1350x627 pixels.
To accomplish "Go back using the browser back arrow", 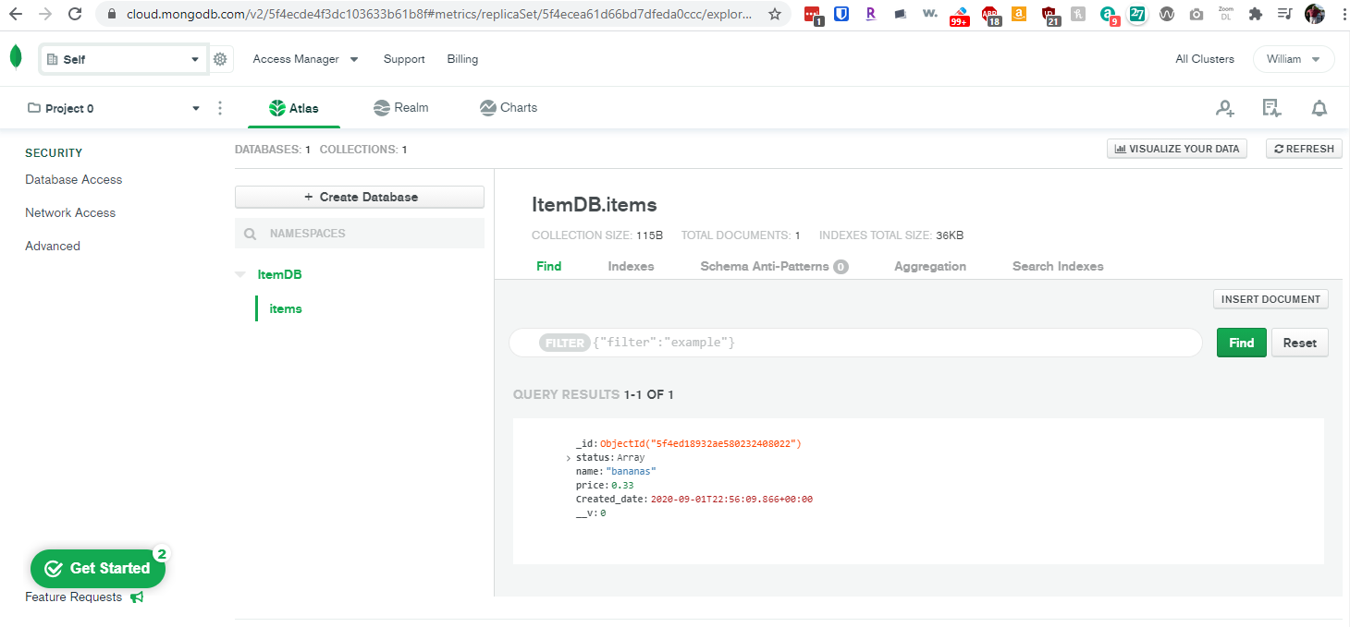I will tap(15, 14).
